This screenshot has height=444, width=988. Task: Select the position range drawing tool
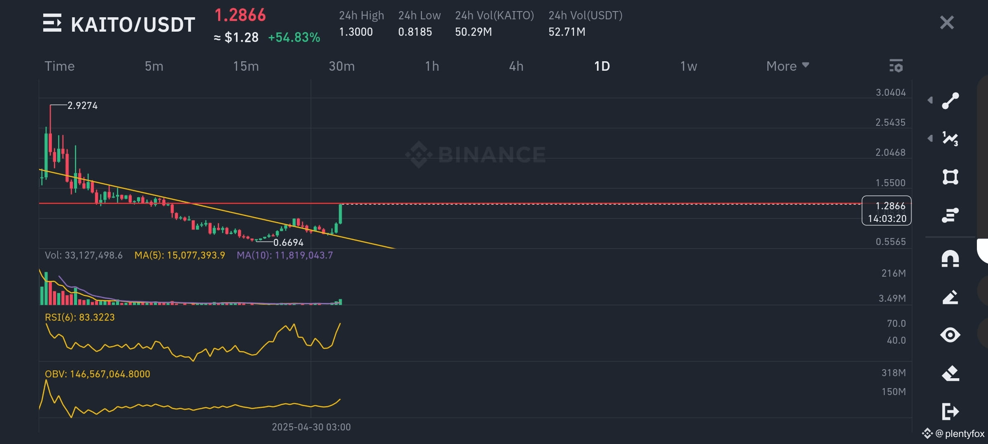click(950, 215)
